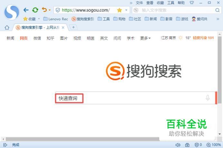
Task: Open the 购物 bookmark folder
Action: (119, 19)
